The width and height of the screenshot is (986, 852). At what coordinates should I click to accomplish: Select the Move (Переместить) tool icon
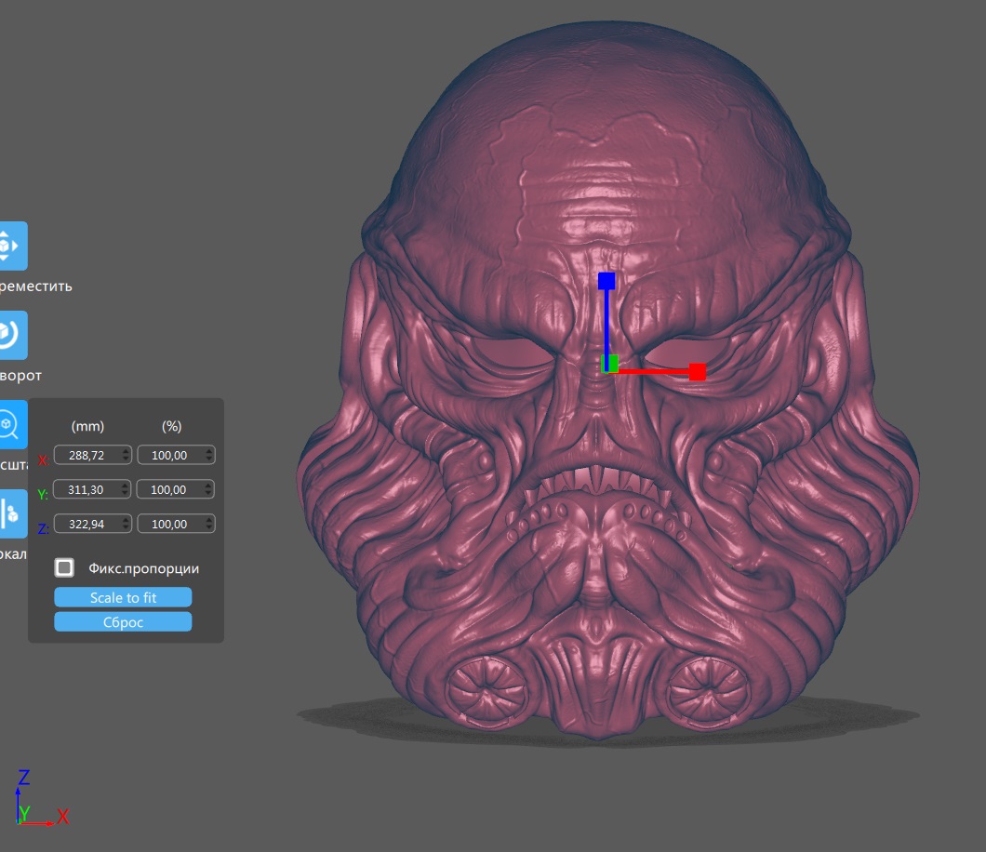coord(13,246)
